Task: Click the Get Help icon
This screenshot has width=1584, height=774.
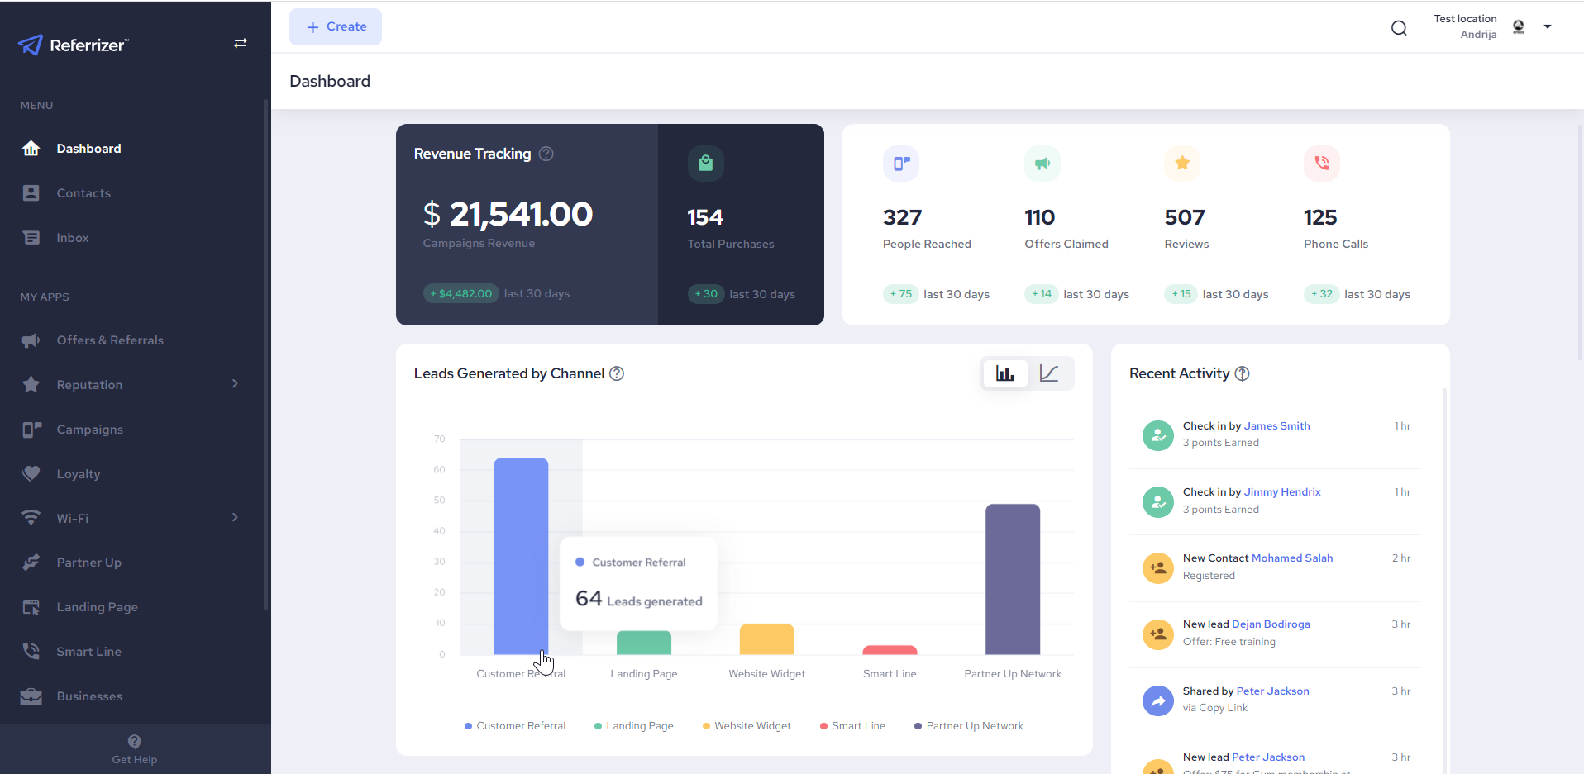Action: pos(135,741)
